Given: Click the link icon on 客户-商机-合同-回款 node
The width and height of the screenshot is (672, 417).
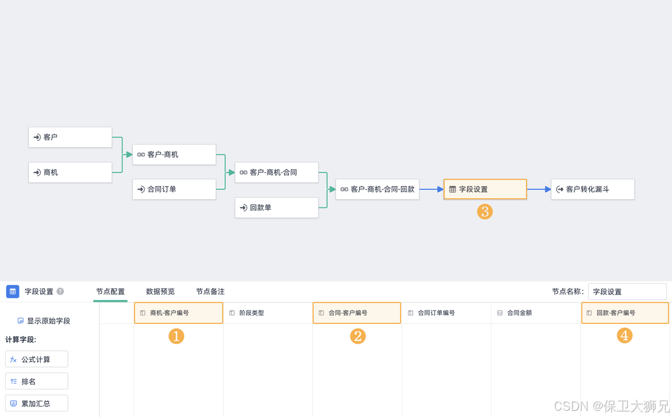Looking at the screenshot, I should (x=344, y=189).
